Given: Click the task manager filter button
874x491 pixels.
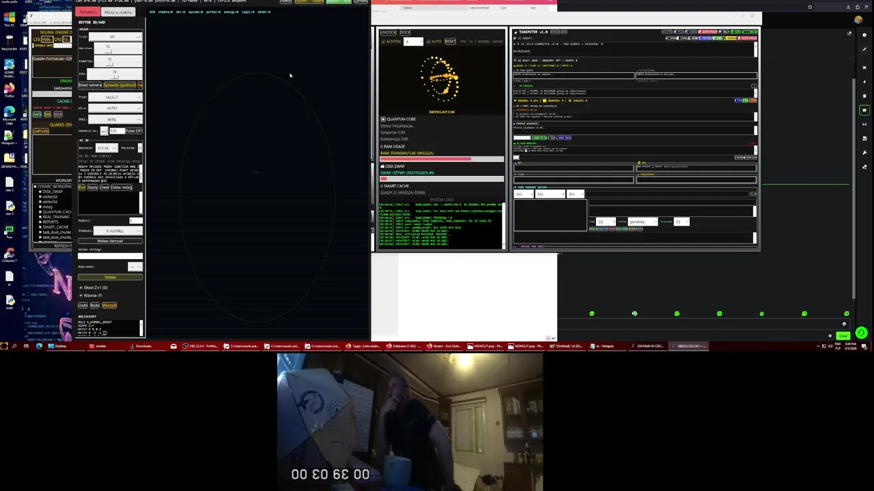Looking at the screenshot, I should point(752,194).
